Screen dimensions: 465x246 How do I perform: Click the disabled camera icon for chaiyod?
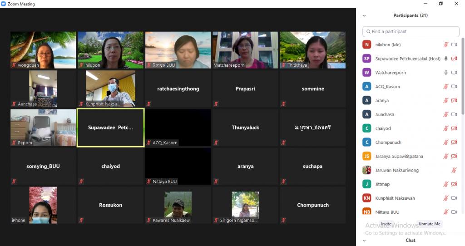coord(454,128)
